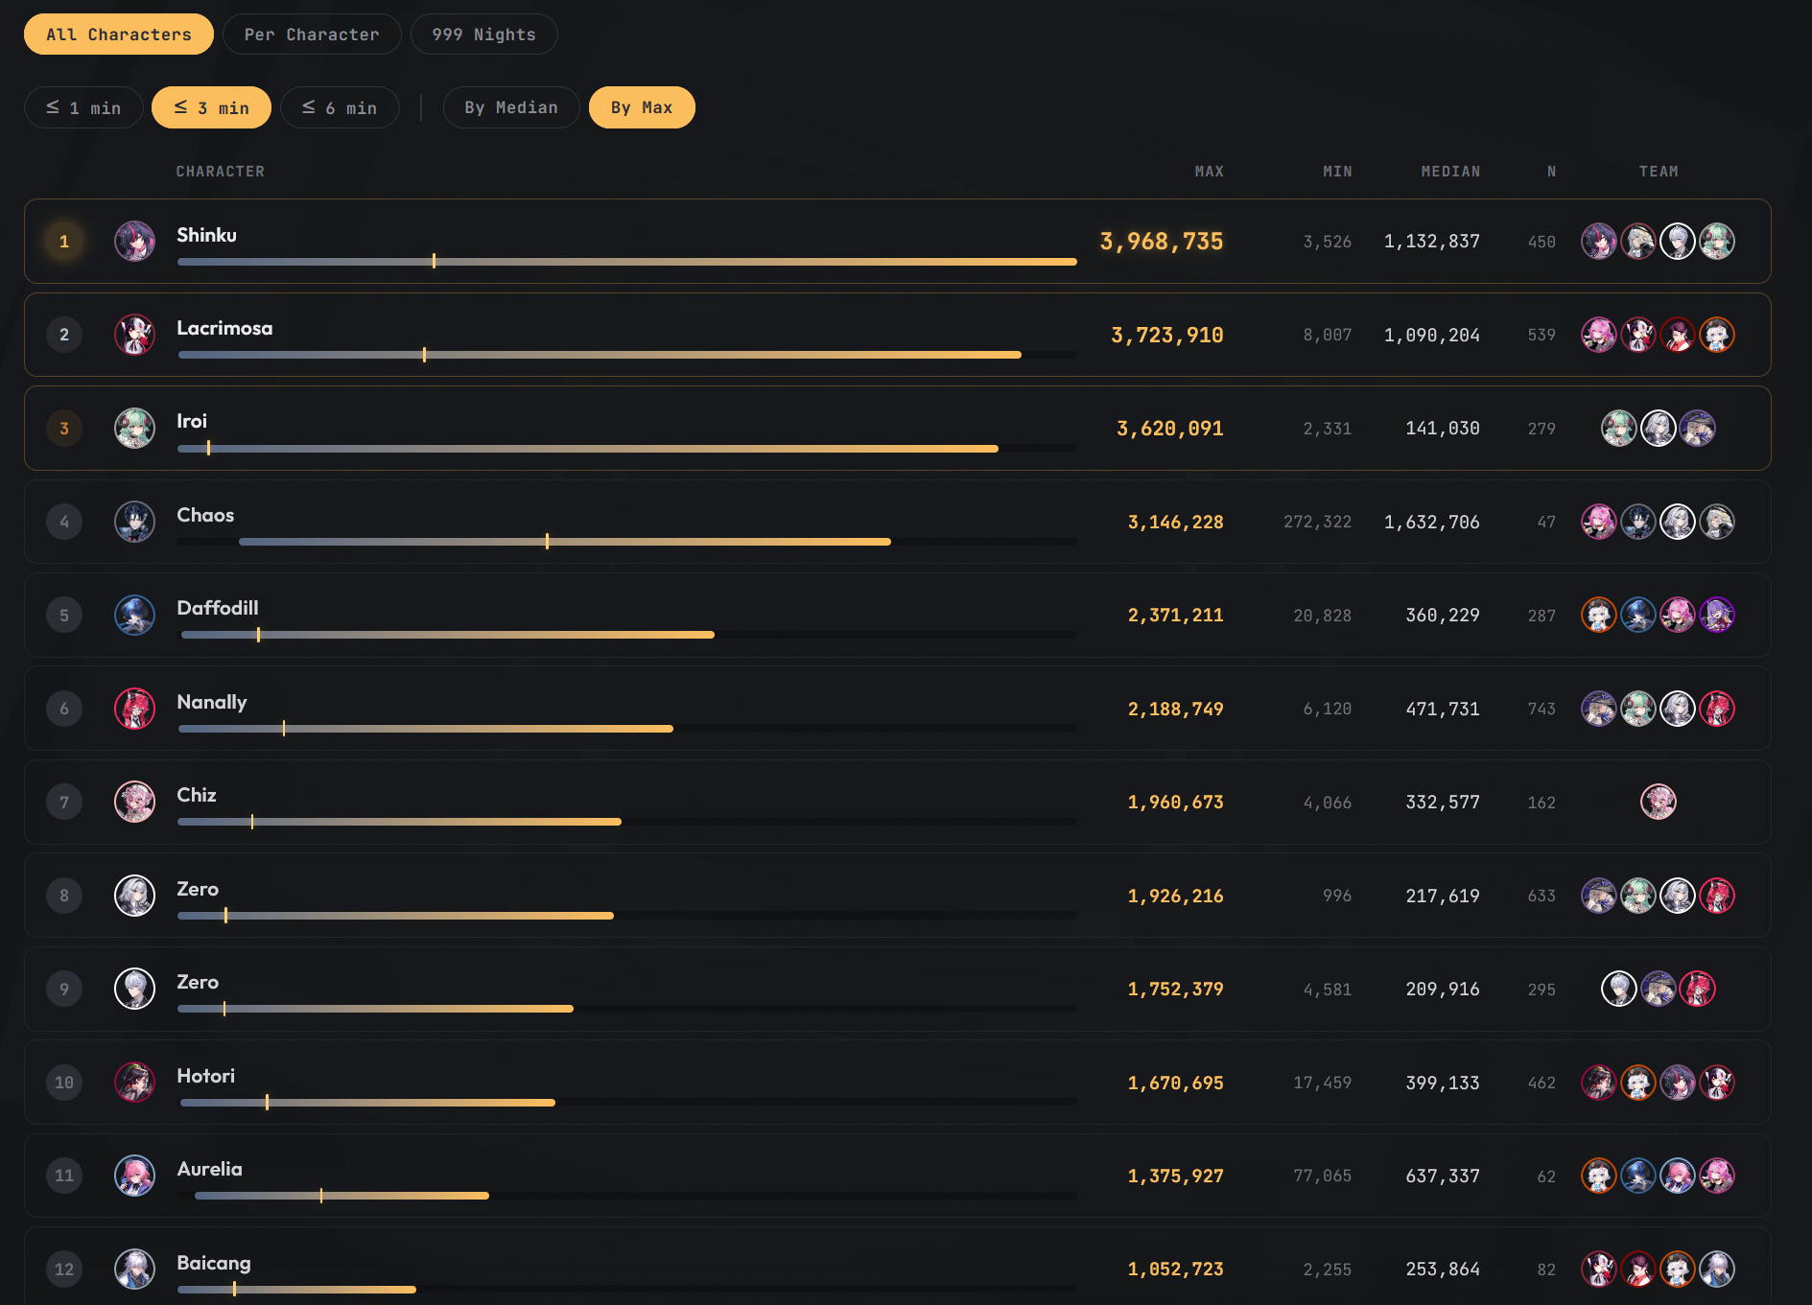The height and width of the screenshot is (1305, 1812).
Task: Open the 999 Nights tab
Action: coord(483,35)
